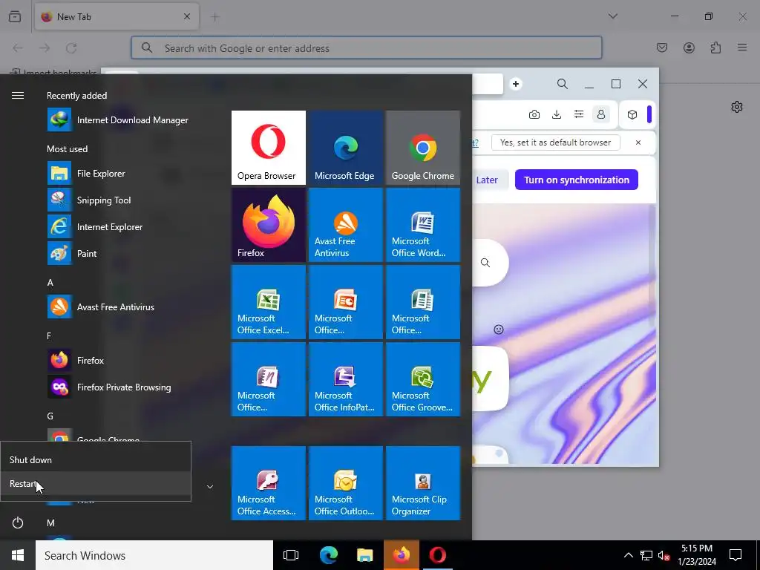Screen dimensions: 760x570
Task: Open a new tab in Opera
Action: pos(516,84)
